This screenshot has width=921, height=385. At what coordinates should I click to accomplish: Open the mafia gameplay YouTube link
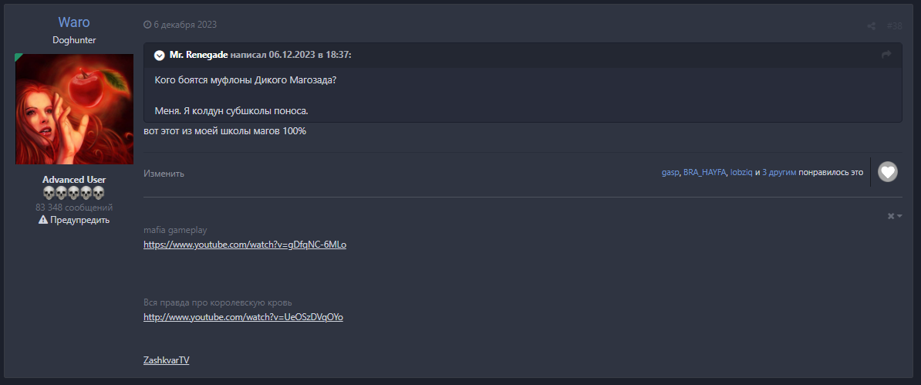(245, 245)
